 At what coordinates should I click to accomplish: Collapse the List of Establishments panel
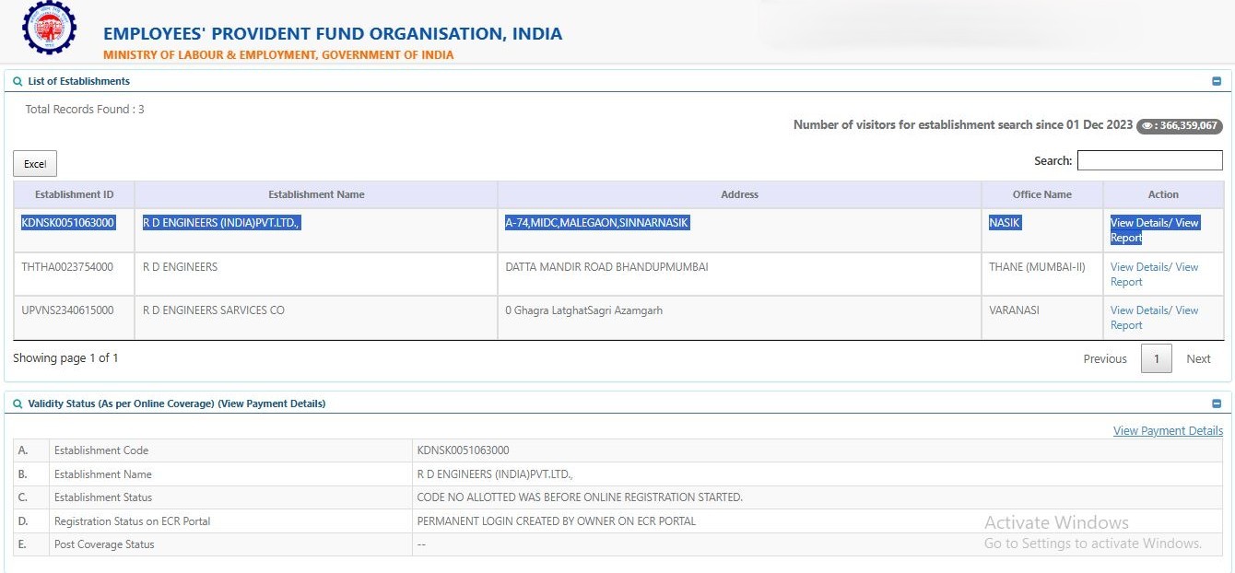(1217, 81)
